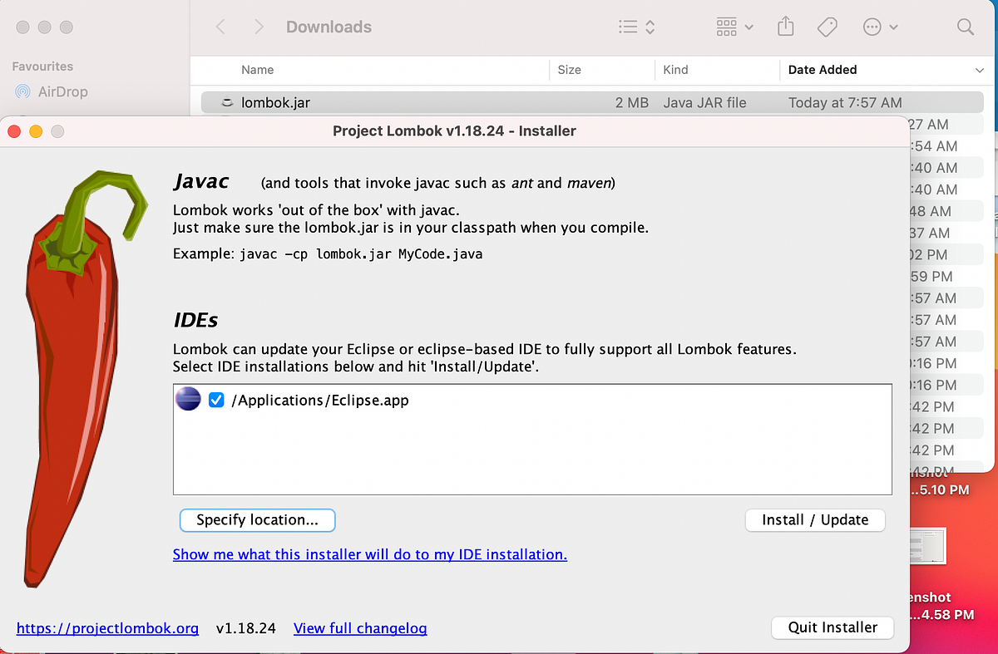Click the Java JAR icon beside lombok.jar
Image resolution: width=998 pixels, height=654 pixels.
click(x=226, y=102)
